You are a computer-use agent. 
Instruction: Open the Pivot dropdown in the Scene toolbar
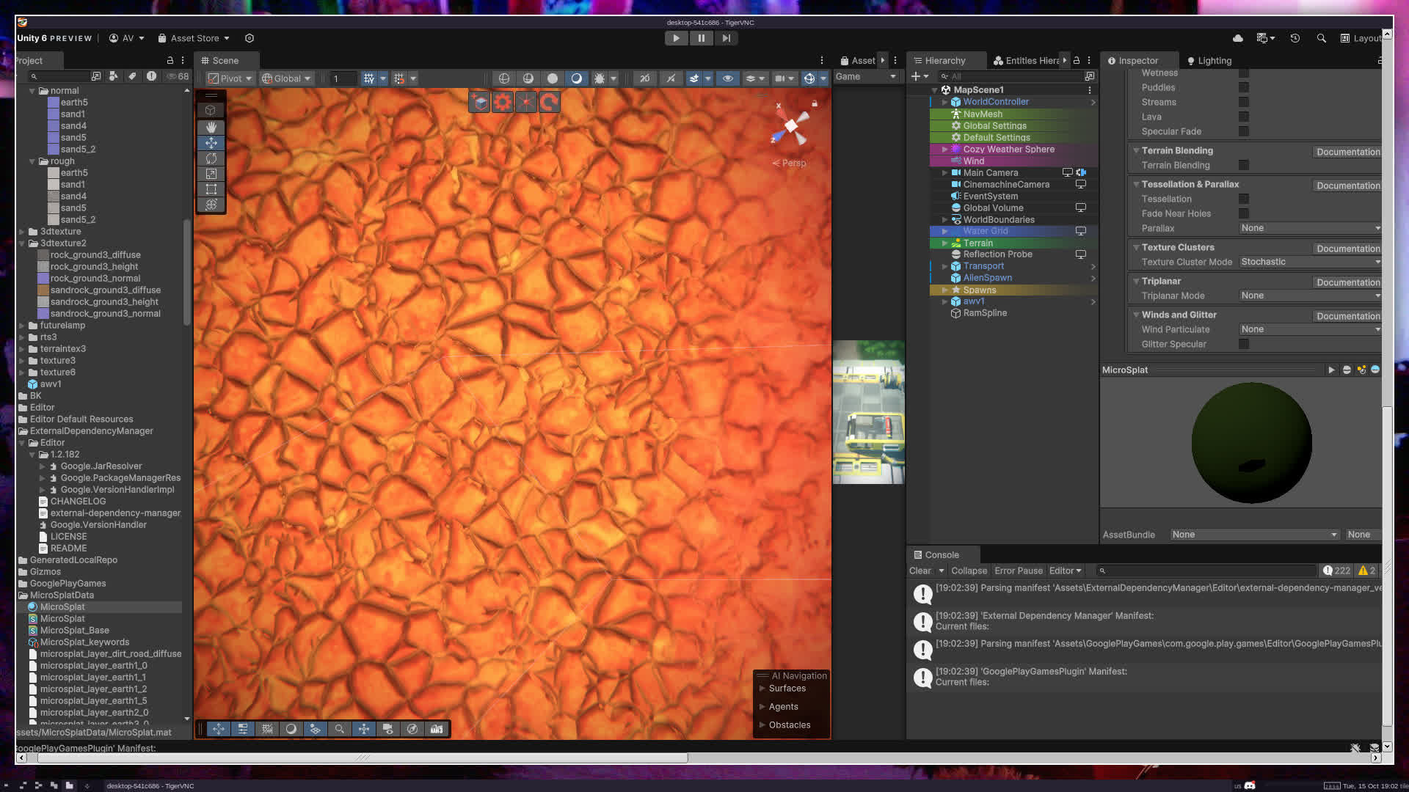[x=230, y=78]
